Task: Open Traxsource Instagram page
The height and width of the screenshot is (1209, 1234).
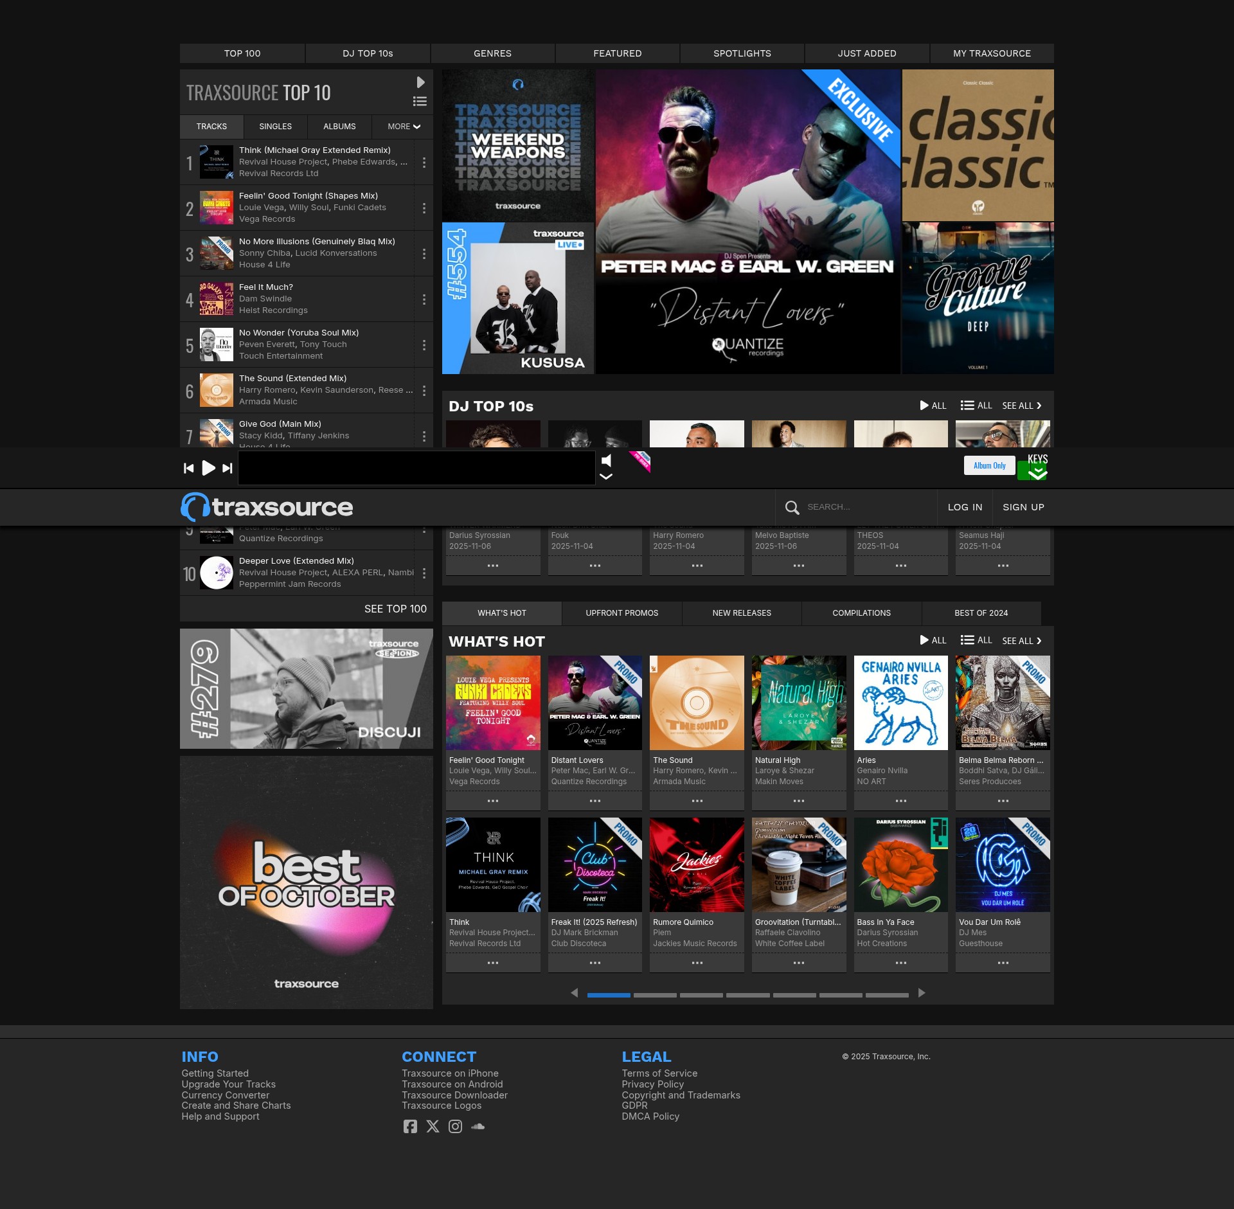Action: [x=455, y=1126]
